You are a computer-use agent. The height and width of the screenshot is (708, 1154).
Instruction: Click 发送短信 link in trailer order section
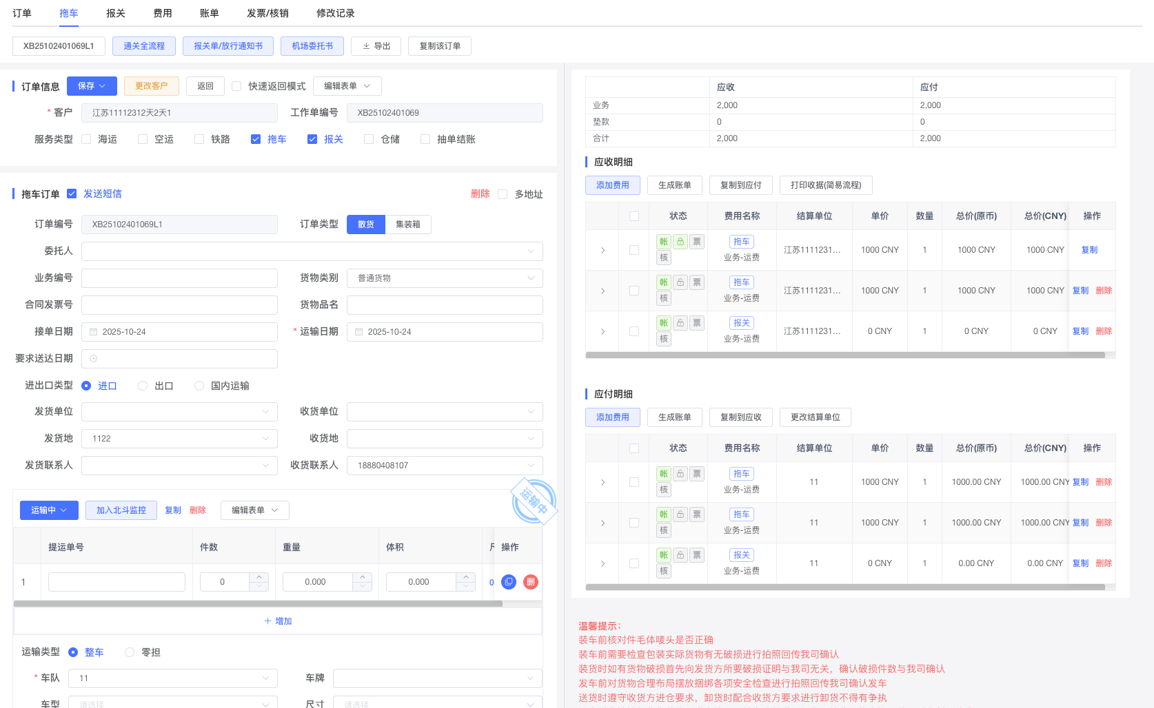[x=102, y=194]
